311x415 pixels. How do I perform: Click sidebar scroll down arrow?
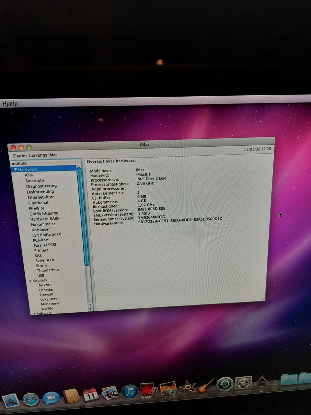click(x=90, y=309)
